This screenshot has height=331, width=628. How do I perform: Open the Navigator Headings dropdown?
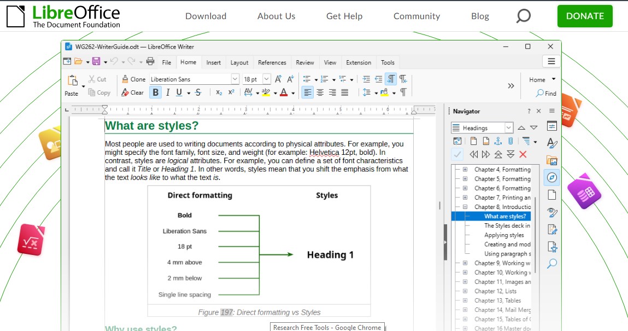[x=508, y=128]
